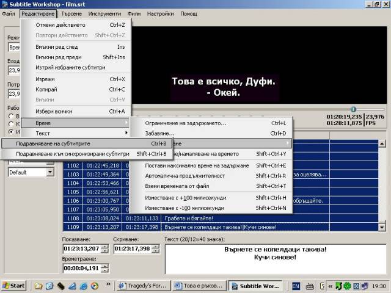Choose Отмени действието from the menu
Viewport: 391px width, 293px height.
coord(76,25)
